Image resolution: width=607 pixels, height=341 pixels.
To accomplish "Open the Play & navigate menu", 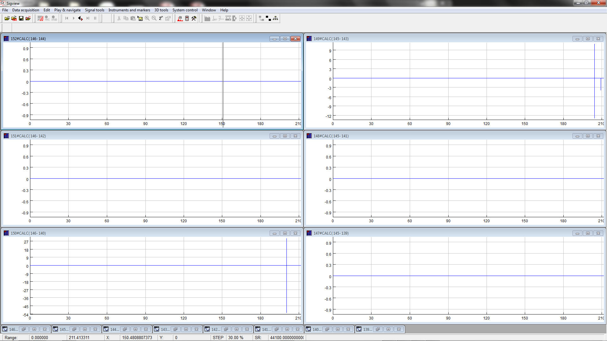I will pyautogui.click(x=67, y=10).
